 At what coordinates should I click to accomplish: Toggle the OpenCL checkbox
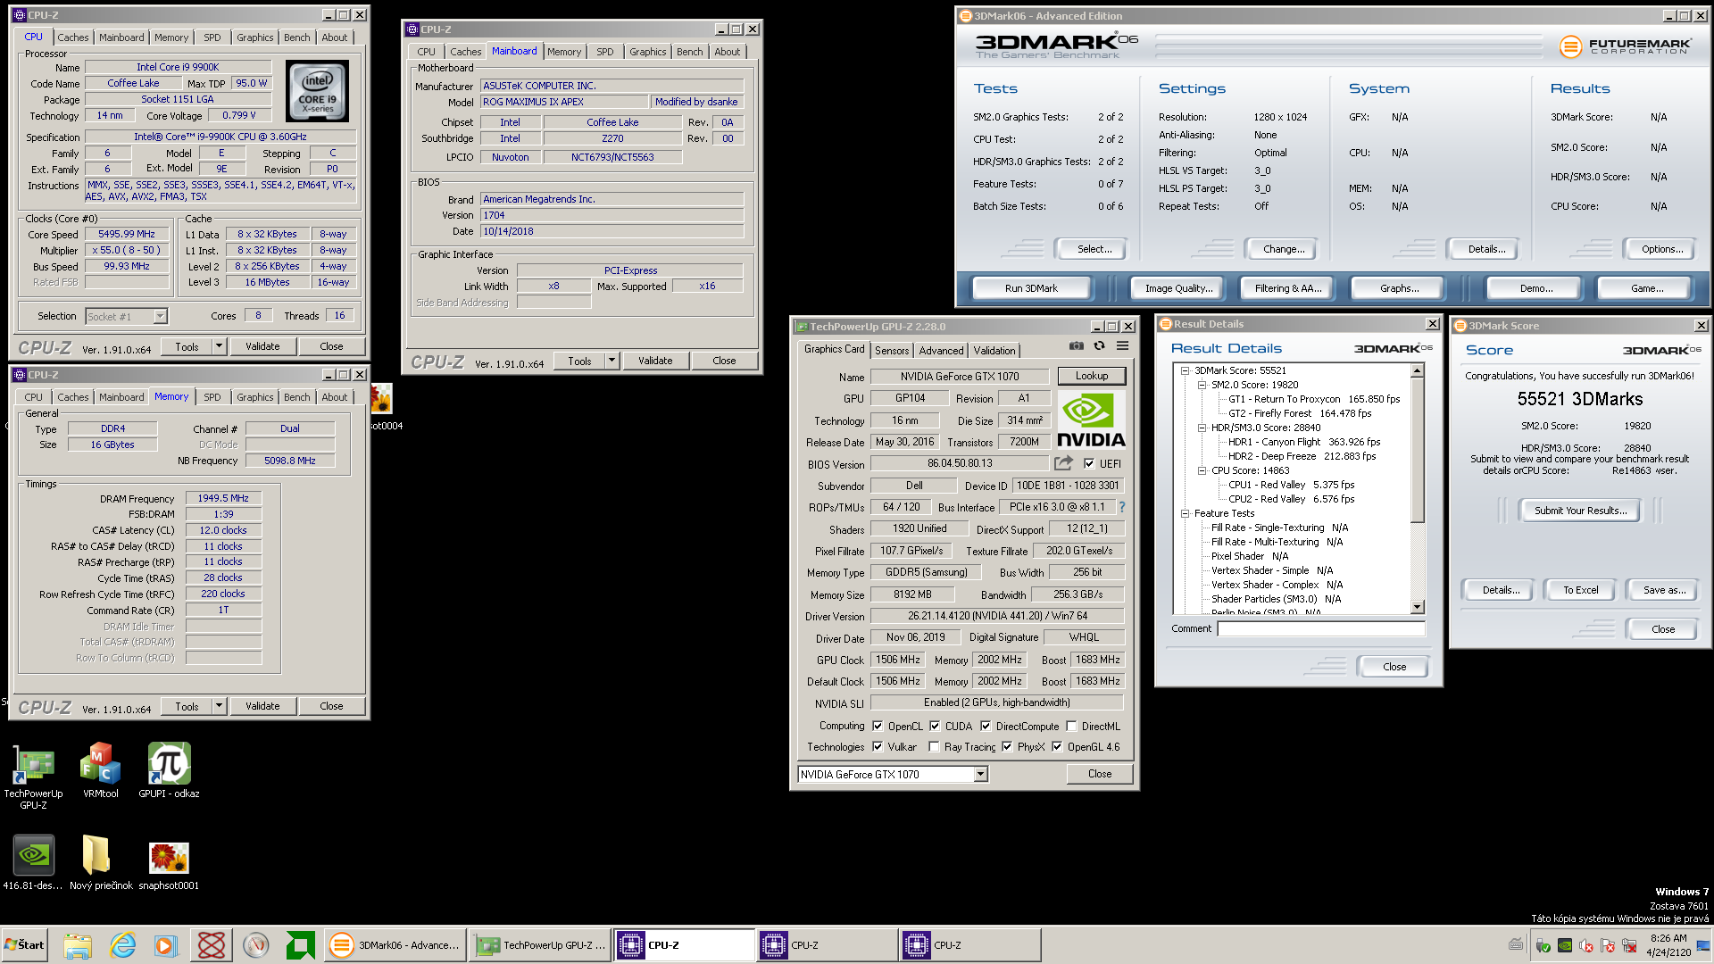pos(878,726)
